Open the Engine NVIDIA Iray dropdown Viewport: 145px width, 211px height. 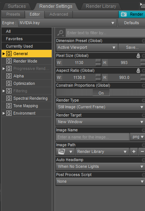pos(68,23)
